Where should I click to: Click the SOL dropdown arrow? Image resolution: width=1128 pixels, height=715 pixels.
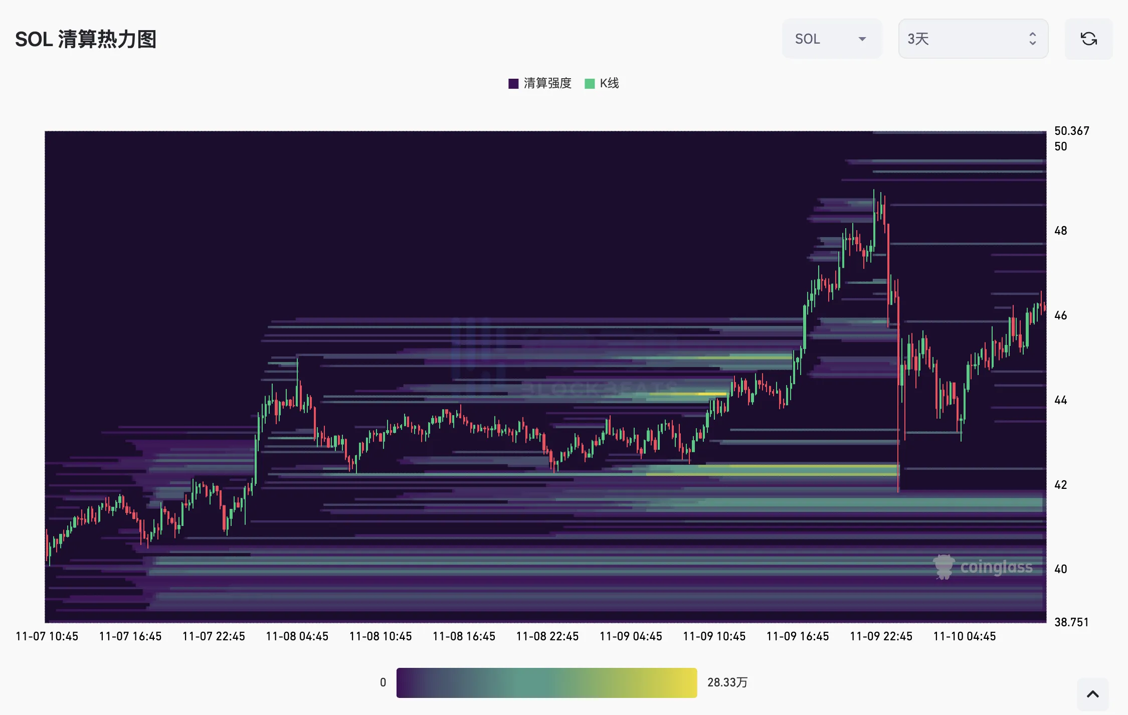point(862,39)
